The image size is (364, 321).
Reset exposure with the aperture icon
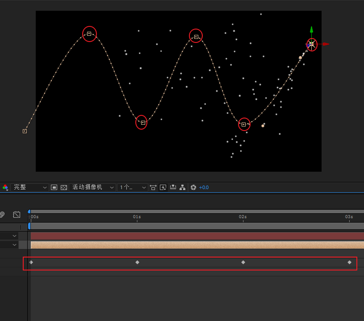[193, 187]
